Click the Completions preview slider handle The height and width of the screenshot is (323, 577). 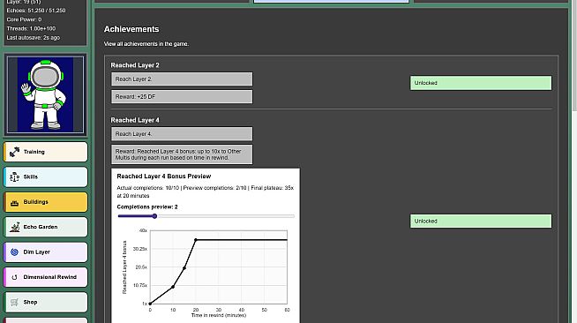154,216
